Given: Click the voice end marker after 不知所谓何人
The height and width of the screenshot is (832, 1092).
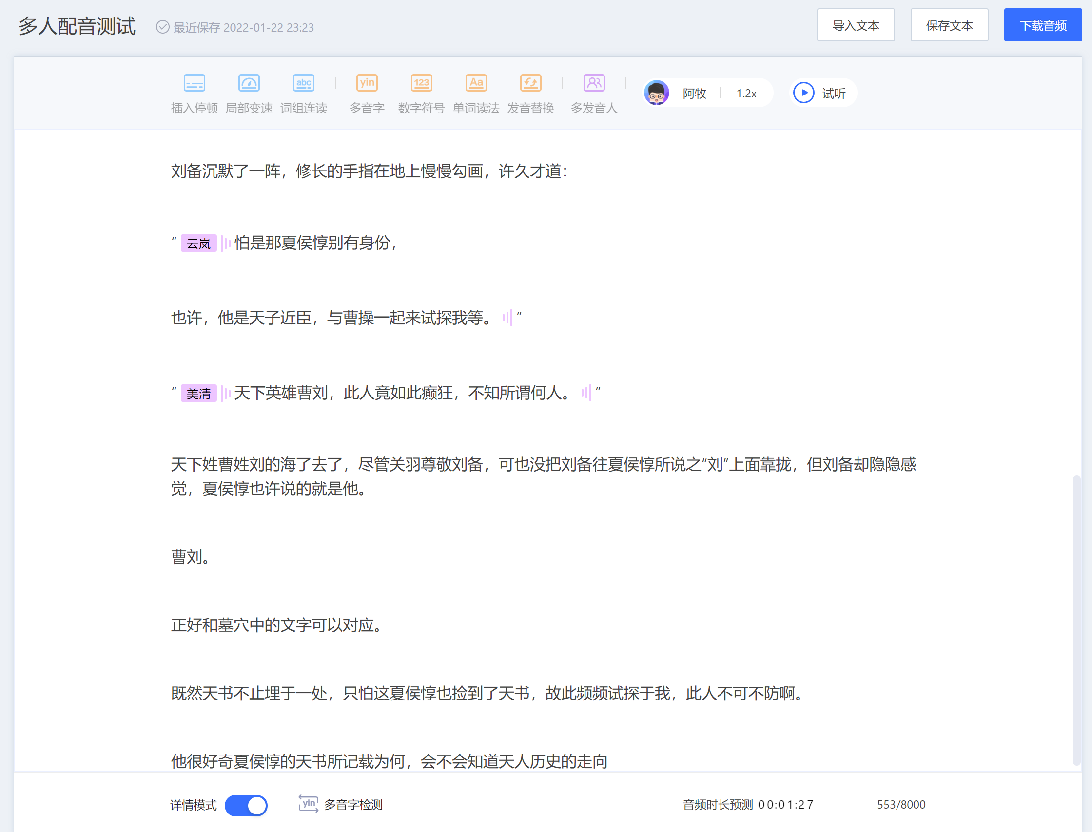Looking at the screenshot, I should coord(586,393).
